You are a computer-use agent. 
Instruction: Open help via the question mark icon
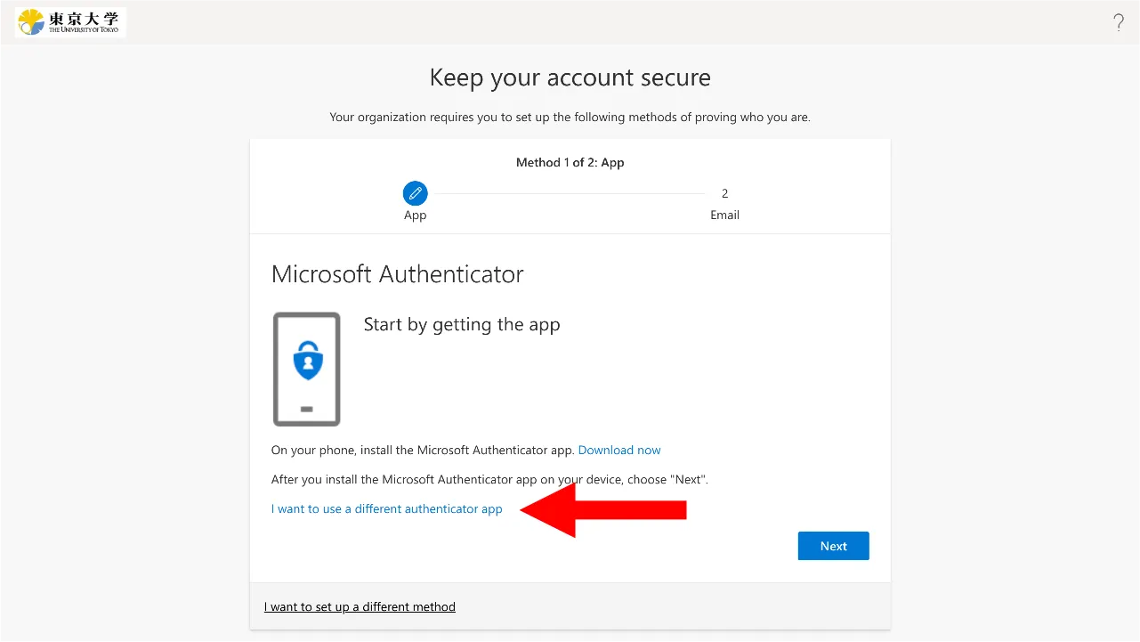pyautogui.click(x=1119, y=23)
